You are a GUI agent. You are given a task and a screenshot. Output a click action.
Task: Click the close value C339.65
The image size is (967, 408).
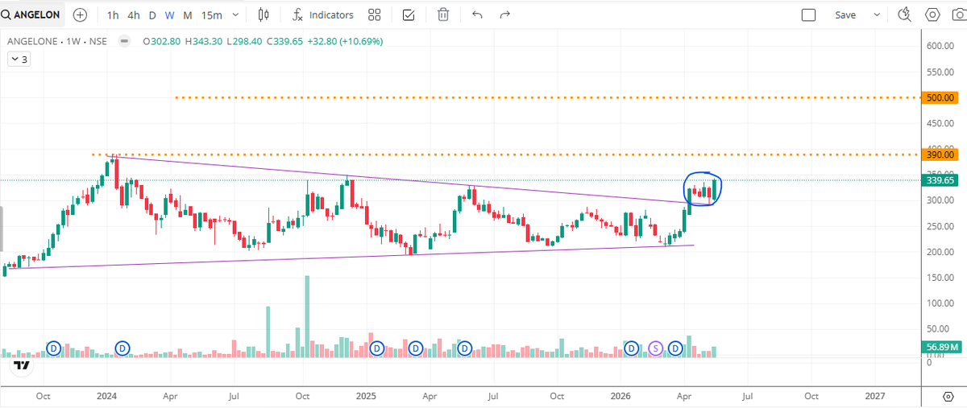(x=285, y=41)
